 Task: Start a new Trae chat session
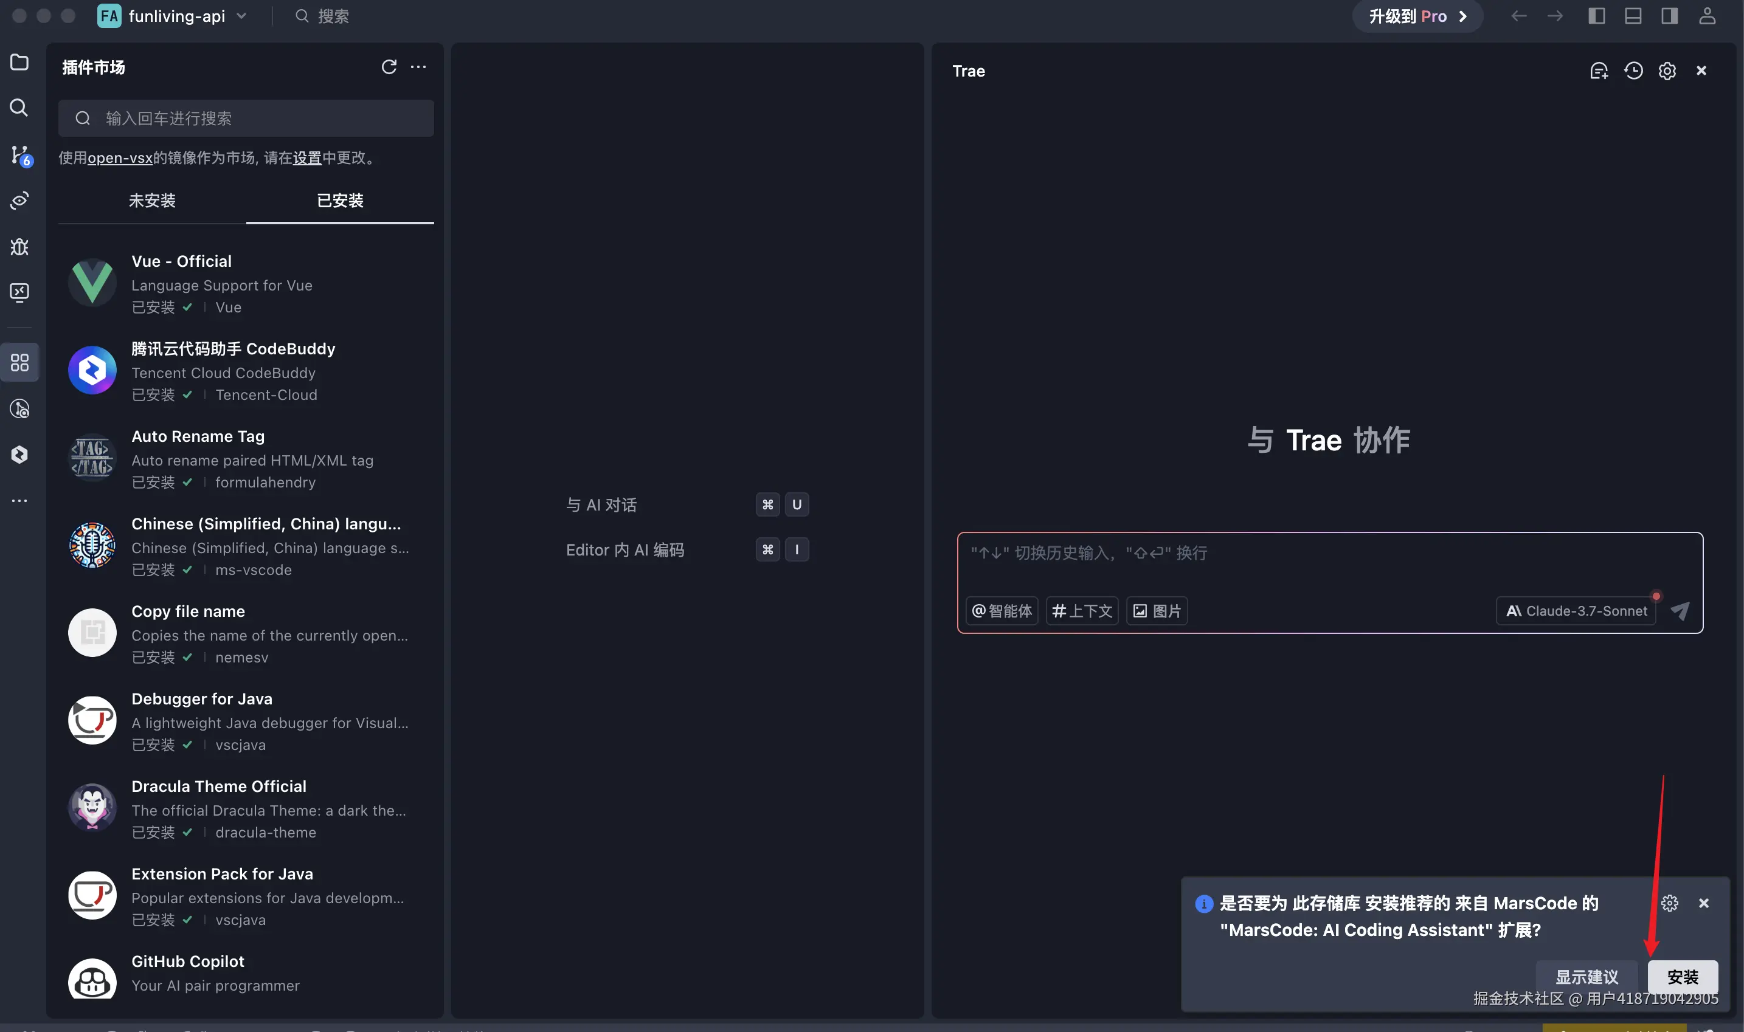(1599, 71)
